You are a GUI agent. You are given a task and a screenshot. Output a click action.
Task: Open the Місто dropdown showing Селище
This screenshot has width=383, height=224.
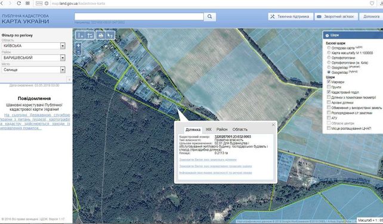pyautogui.click(x=33, y=70)
